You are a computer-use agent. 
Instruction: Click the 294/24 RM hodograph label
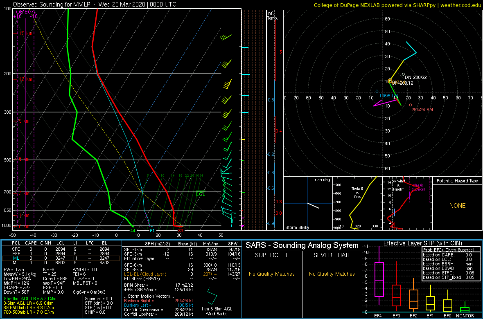coord(422,110)
